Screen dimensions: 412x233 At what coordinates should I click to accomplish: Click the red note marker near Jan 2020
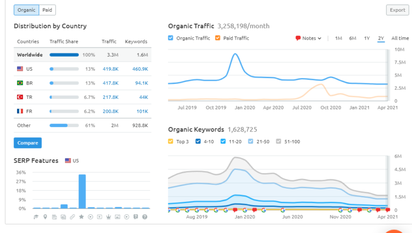click(x=234, y=210)
